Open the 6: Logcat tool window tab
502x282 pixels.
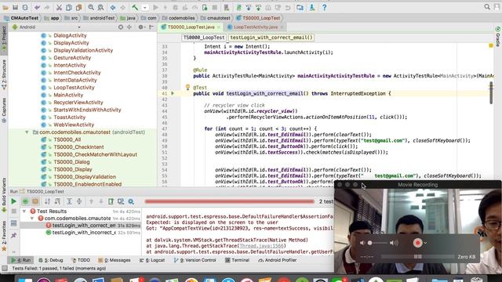point(152,260)
